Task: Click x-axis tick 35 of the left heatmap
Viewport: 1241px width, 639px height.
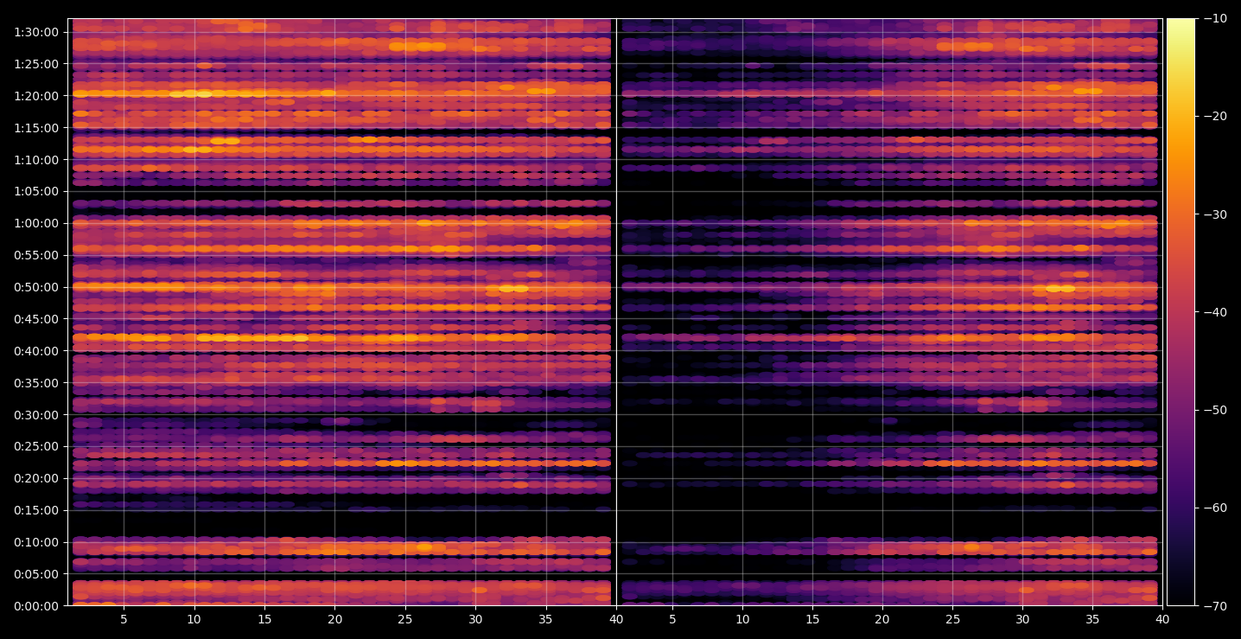Action: click(x=546, y=619)
